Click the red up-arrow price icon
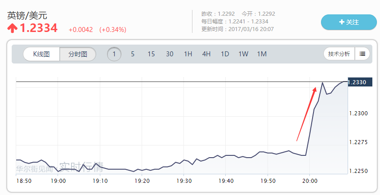The height and width of the screenshot is (195, 380). (13, 28)
